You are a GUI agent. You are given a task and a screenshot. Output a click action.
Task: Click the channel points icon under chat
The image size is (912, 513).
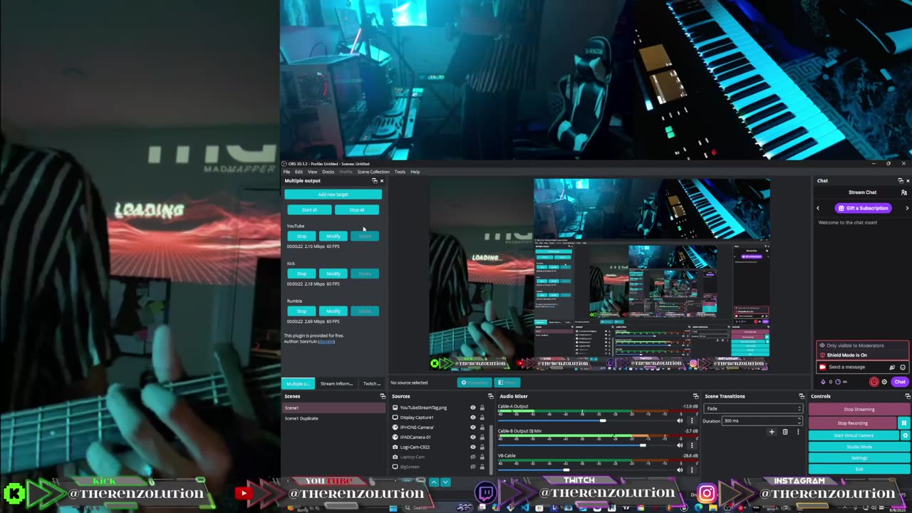point(838,382)
